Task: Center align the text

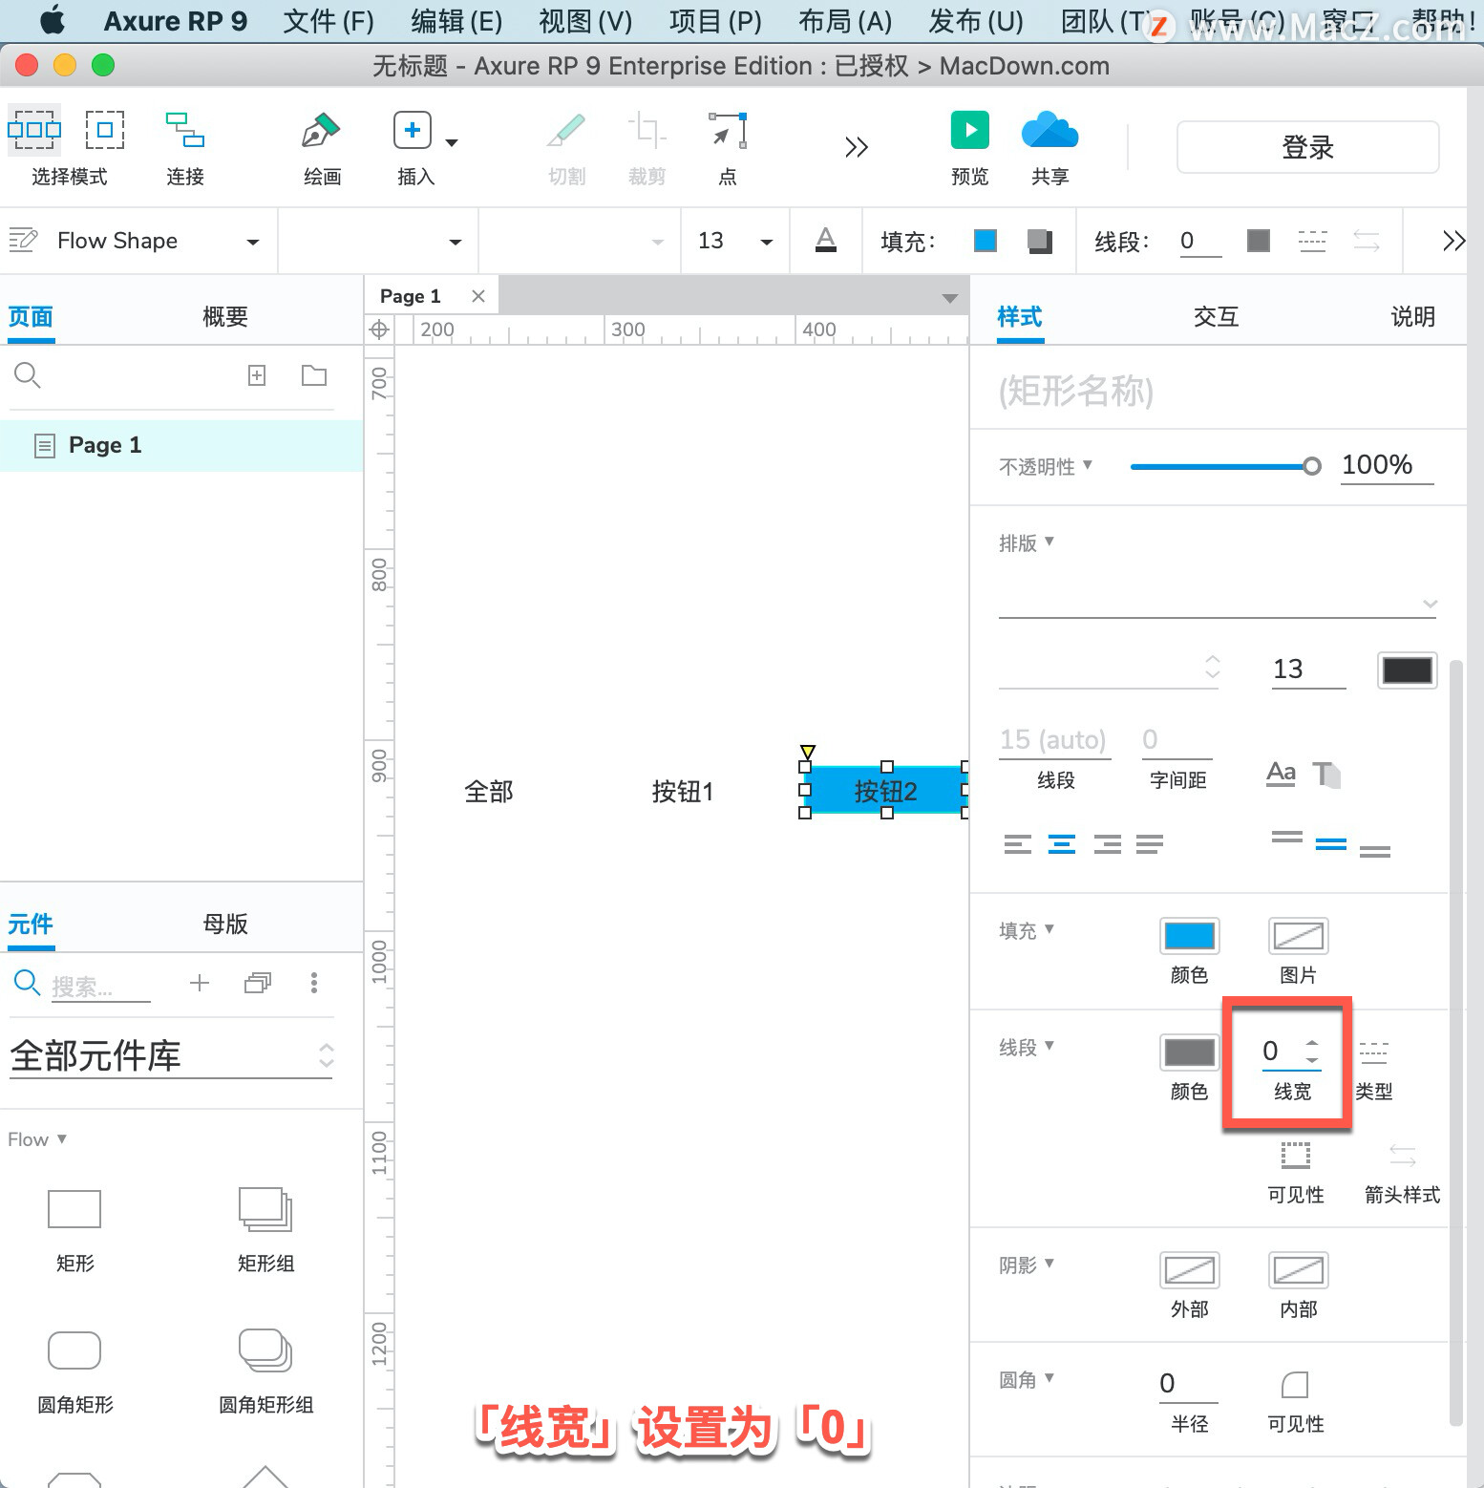Action: point(1062,844)
